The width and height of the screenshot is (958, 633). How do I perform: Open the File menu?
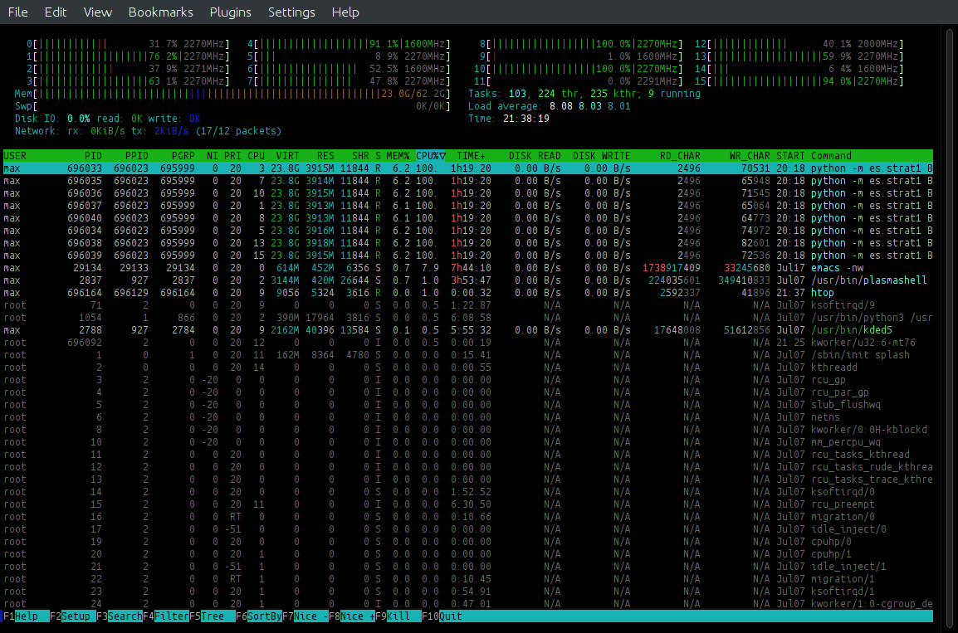pos(17,12)
